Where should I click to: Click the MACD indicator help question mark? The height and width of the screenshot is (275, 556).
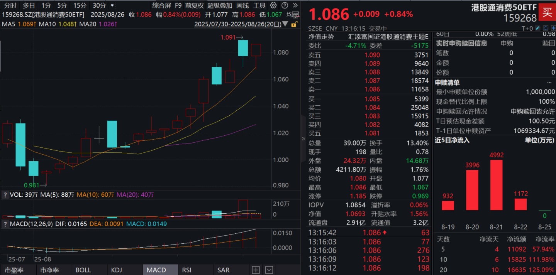5,224
